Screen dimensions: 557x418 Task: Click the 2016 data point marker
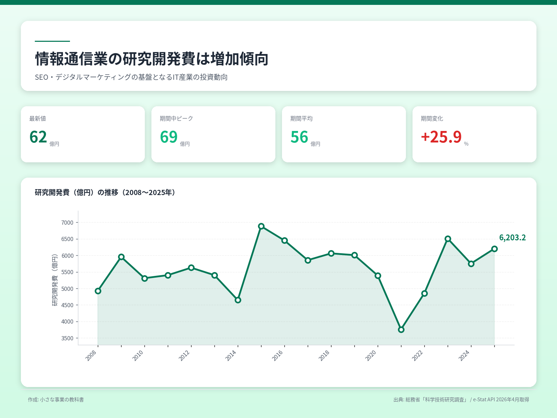point(285,240)
